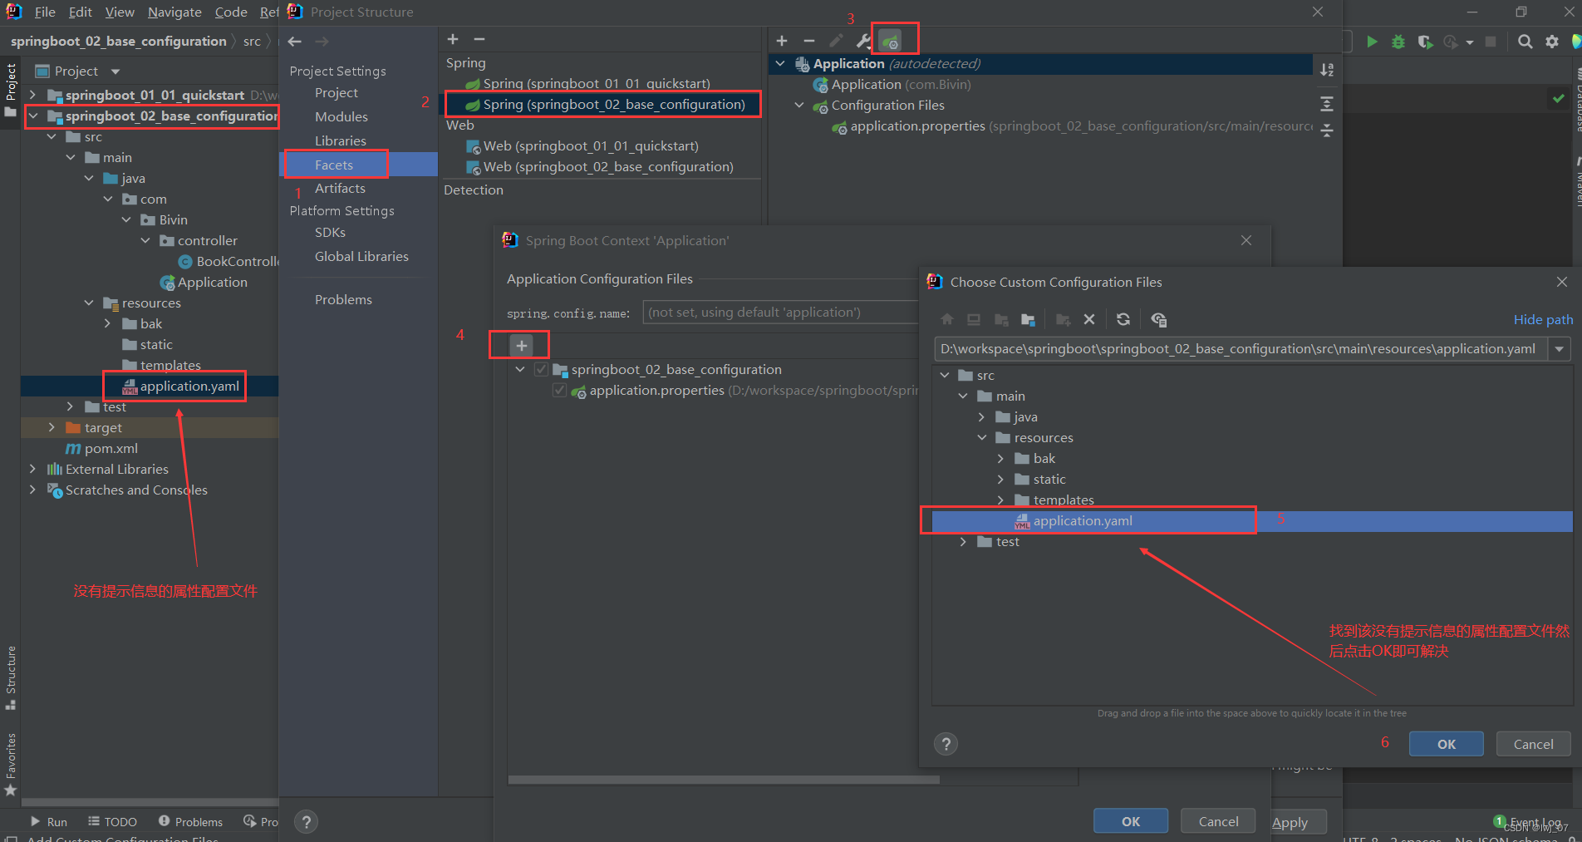
Task: Expand the test folder in file chooser
Action: pos(963,542)
